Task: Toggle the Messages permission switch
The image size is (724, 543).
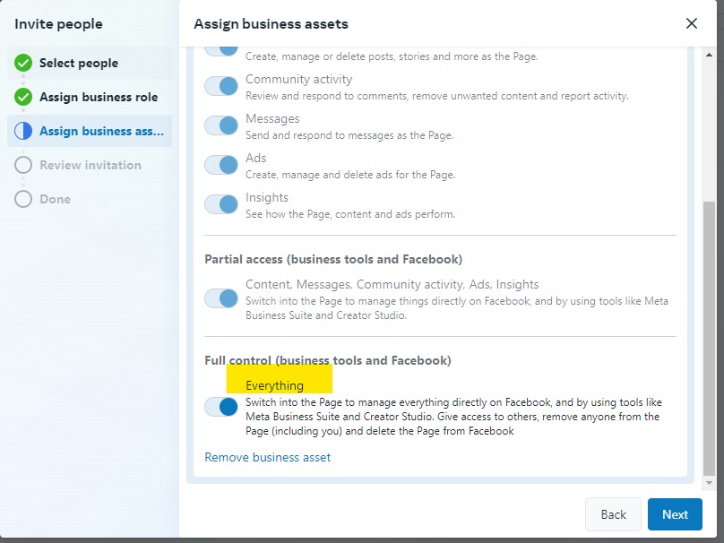Action: [x=221, y=125]
